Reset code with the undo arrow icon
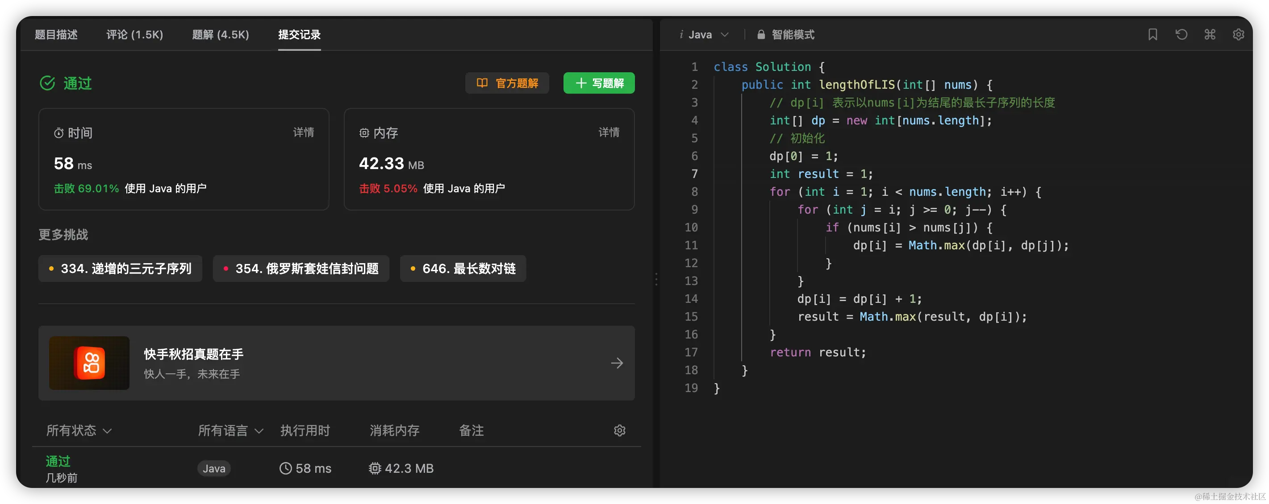Image resolution: width=1269 pixels, height=504 pixels. click(x=1181, y=34)
